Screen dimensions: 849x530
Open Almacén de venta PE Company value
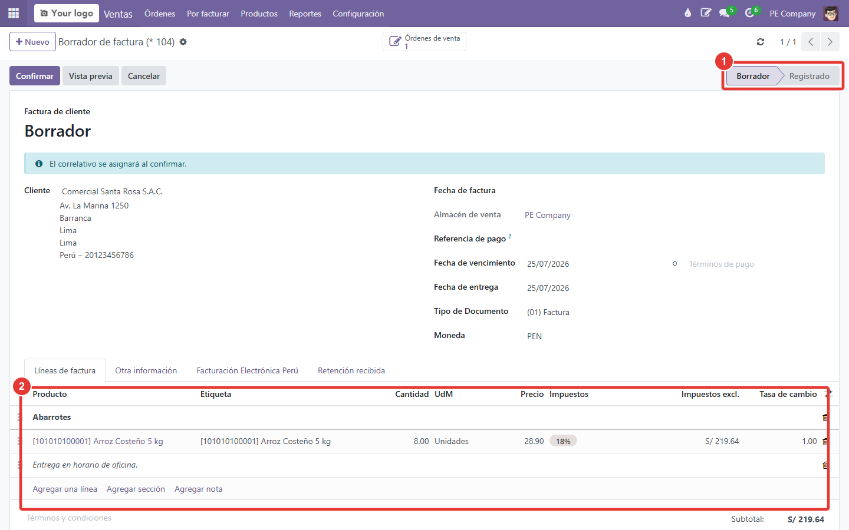548,215
